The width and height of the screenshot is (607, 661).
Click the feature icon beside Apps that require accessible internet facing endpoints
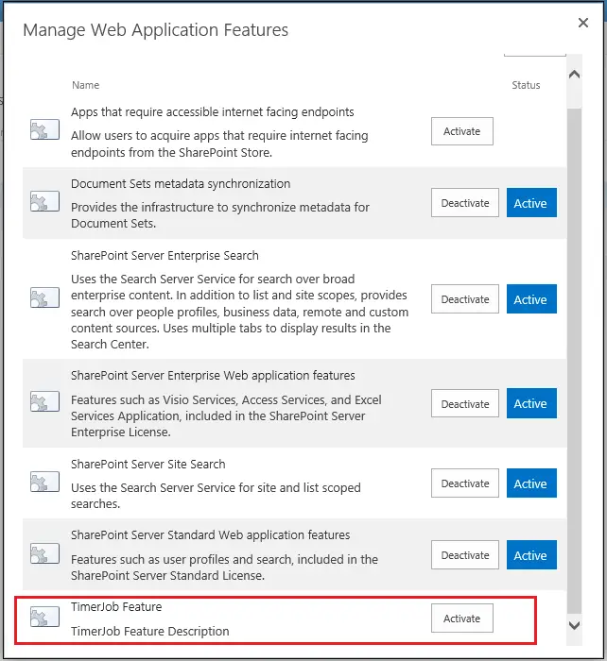click(x=44, y=129)
